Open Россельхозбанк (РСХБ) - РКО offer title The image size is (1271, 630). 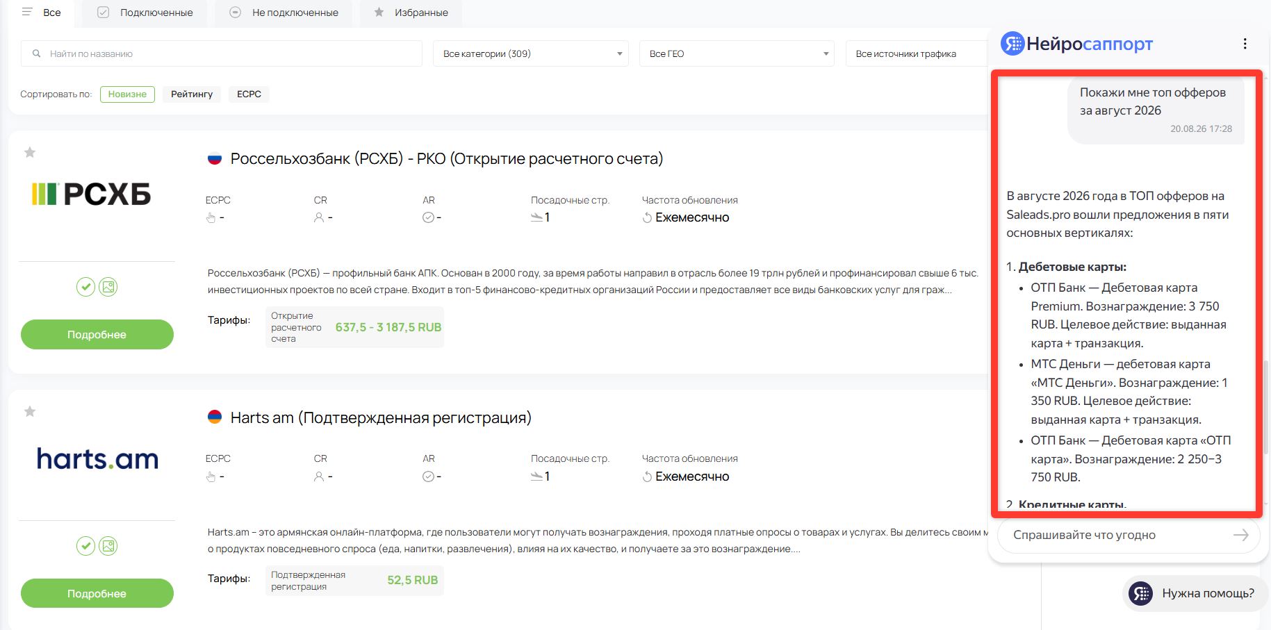[447, 158]
